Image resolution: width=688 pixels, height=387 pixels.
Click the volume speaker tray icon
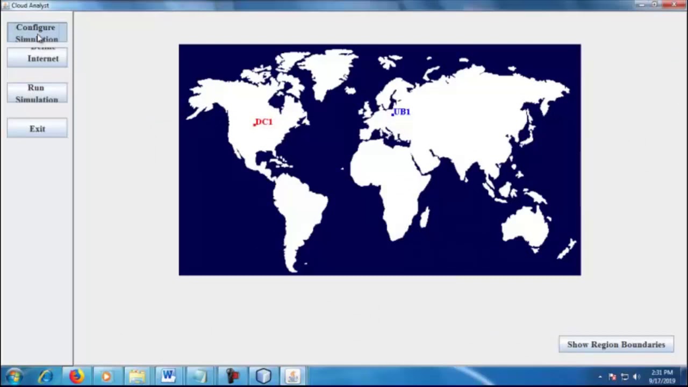coord(637,377)
